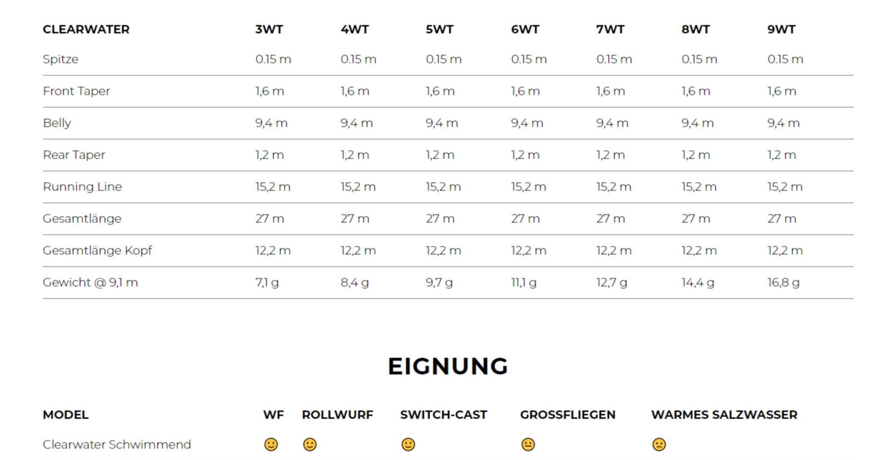Click the EIGNUNG section heading
The image size is (876, 460).
448,366
